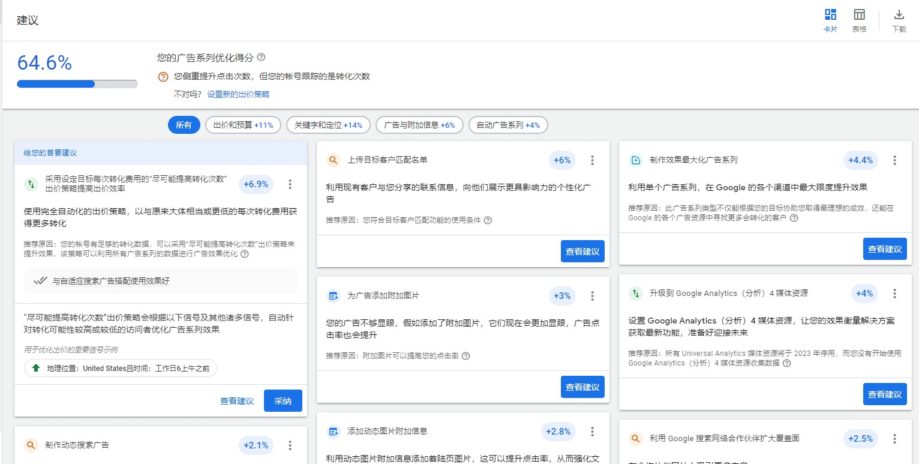Viewport: 919px width, 464px height.
Task: Click help icon after 寻找更多会转化的客户
Action: click(794, 218)
